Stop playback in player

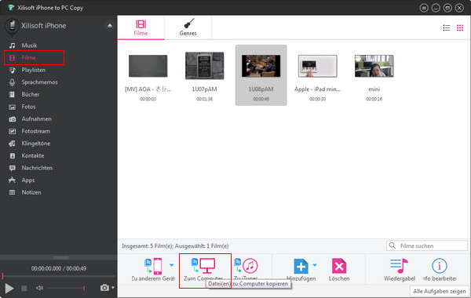(x=24, y=288)
